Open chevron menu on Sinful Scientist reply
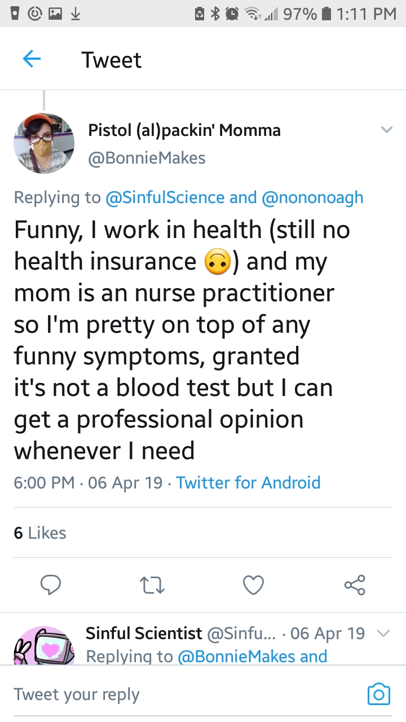 coord(383,633)
